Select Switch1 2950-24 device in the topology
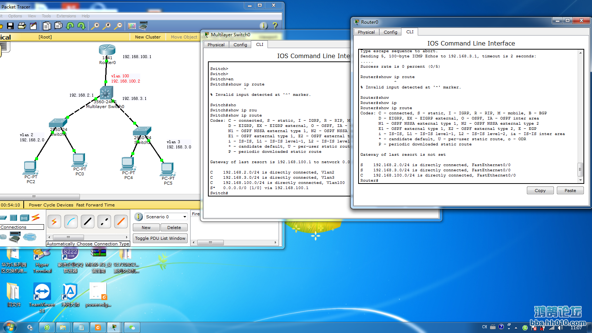Screen dimensions: 592x333 (x=58, y=123)
